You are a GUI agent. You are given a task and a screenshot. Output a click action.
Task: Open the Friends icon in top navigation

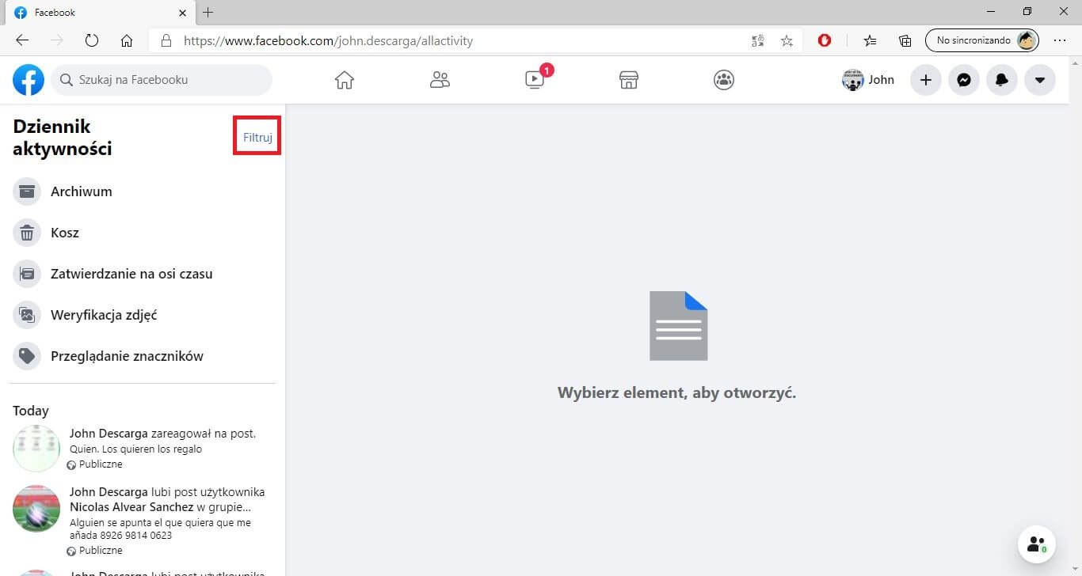[440, 80]
